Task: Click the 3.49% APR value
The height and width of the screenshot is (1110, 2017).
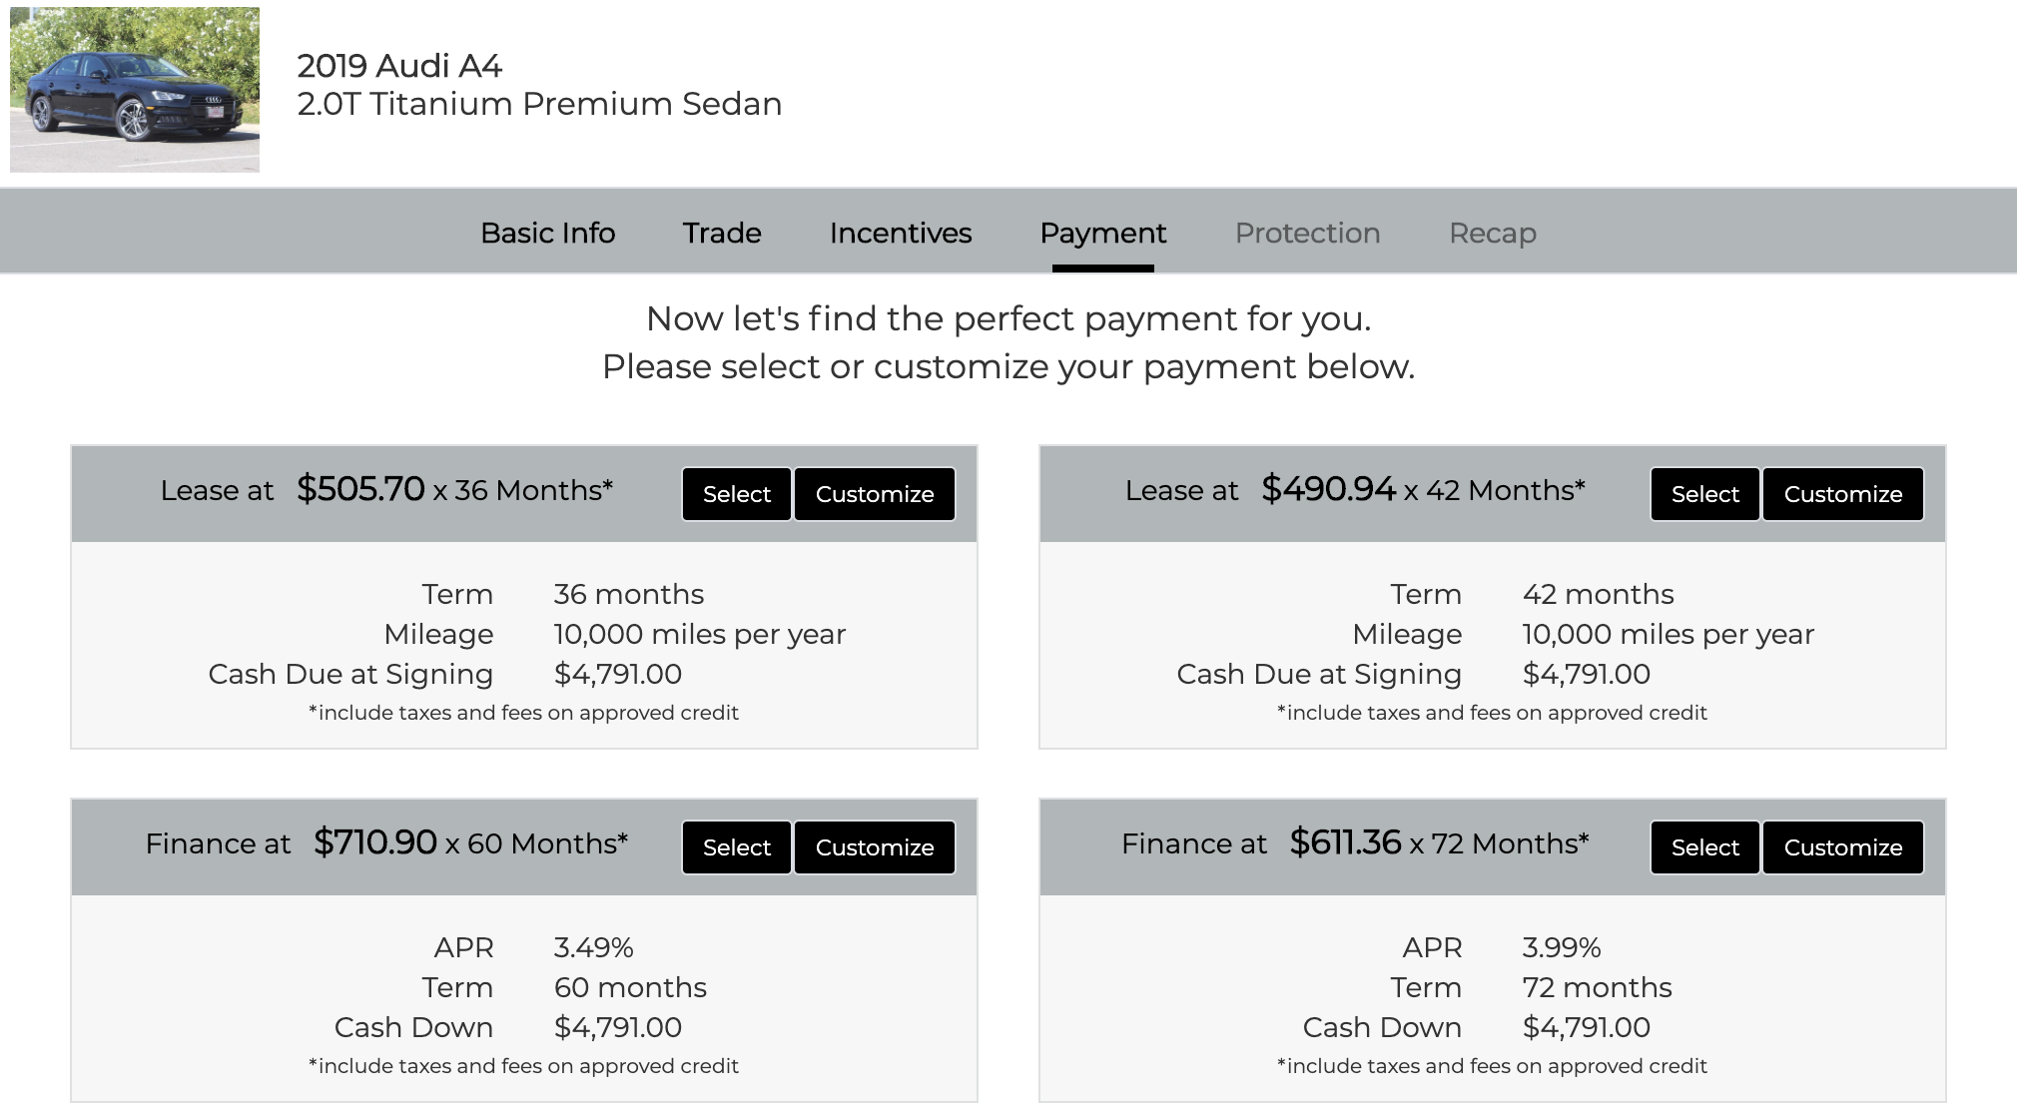Action: (x=594, y=947)
